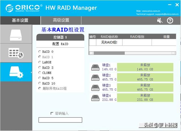Select the 149.03 GB 未释放 disk block
Screen dimensions: 181x131
pos(145,67)
